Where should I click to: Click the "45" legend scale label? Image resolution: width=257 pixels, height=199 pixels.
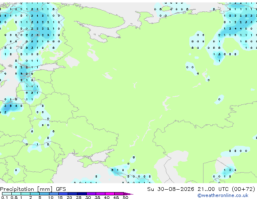[x=116, y=197]
